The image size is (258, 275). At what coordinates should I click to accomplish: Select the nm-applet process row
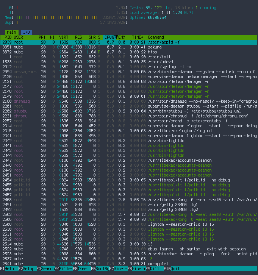pyautogui.click(x=129, y=264)
